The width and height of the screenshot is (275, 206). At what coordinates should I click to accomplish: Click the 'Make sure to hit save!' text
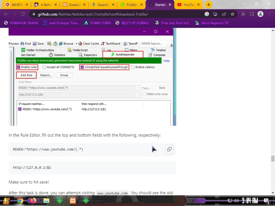29,182
